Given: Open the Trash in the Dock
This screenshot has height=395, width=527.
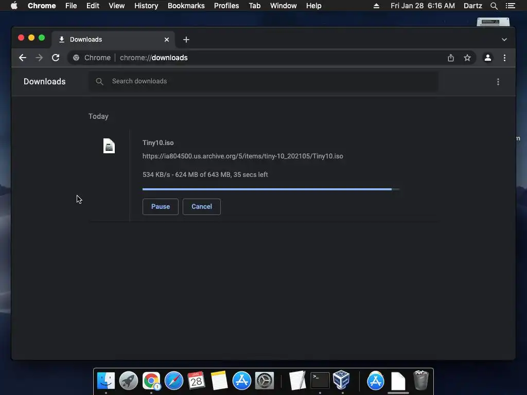Looking at the screenshot, I should (420, 380).
